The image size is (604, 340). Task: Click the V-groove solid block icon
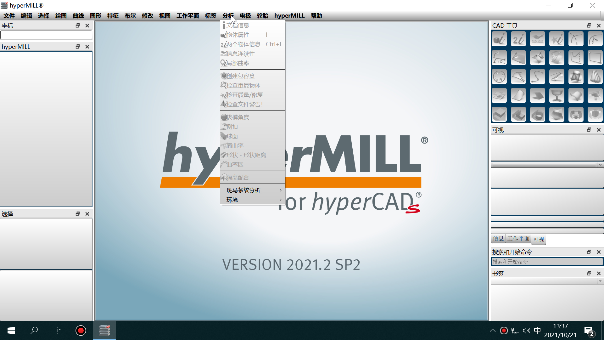click(x=499, y=115)
